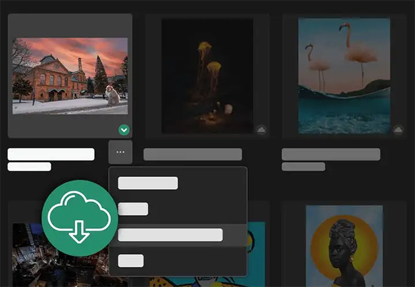The width and height of the screenshot is (415, 287).
Task: Click the cloud status icon on jellyfish image
Action: click(261, 130)
